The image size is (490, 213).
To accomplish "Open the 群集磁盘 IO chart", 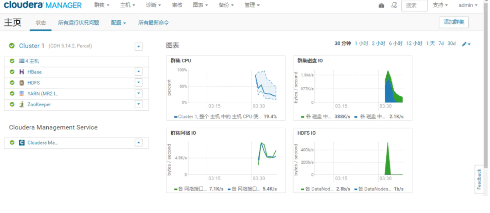I will pyautogui.click(x=353, y=88).
